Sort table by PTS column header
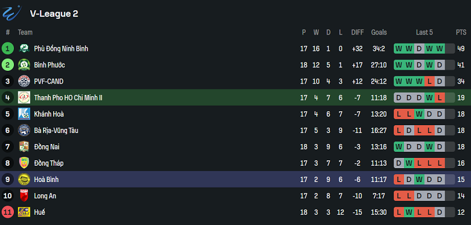Viewport: 471px width, 225px height. pos(461,32)
